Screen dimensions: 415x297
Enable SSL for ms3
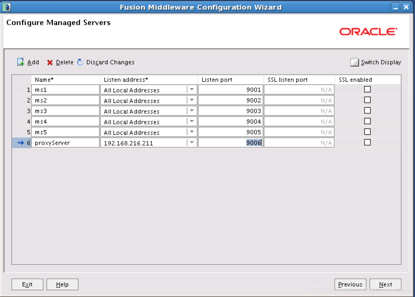click(x=367, y=110)
